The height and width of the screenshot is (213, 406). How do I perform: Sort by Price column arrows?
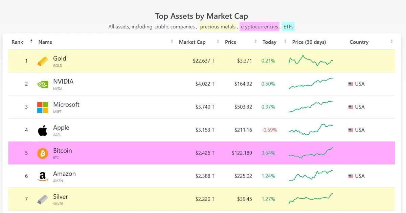[x=255, y=42]
